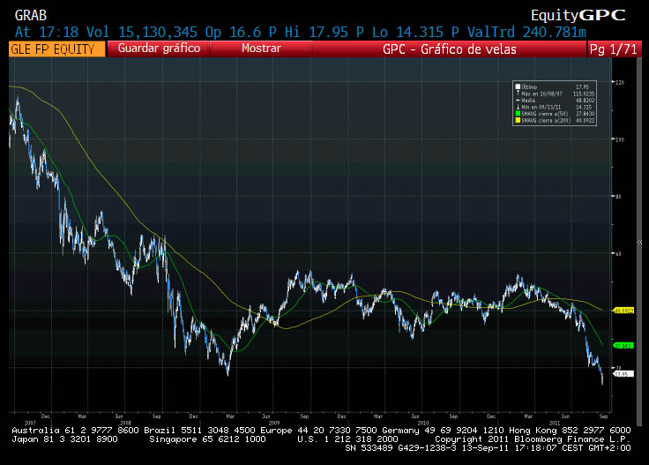The width and height of the screenshot is (649, 465).
Task: Click the 80 label on price axis
Action: [619, 197]
